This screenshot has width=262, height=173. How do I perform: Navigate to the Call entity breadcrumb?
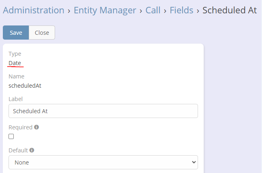[x=153, y=10]
